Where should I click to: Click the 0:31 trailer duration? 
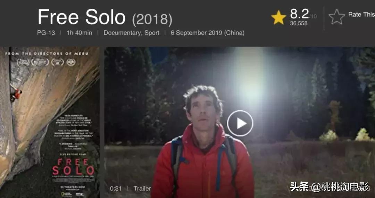(116, 188)
